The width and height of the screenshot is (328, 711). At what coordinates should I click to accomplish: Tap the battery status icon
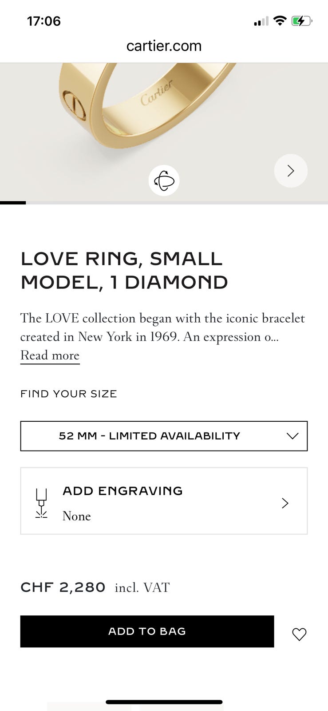point(302,21)
